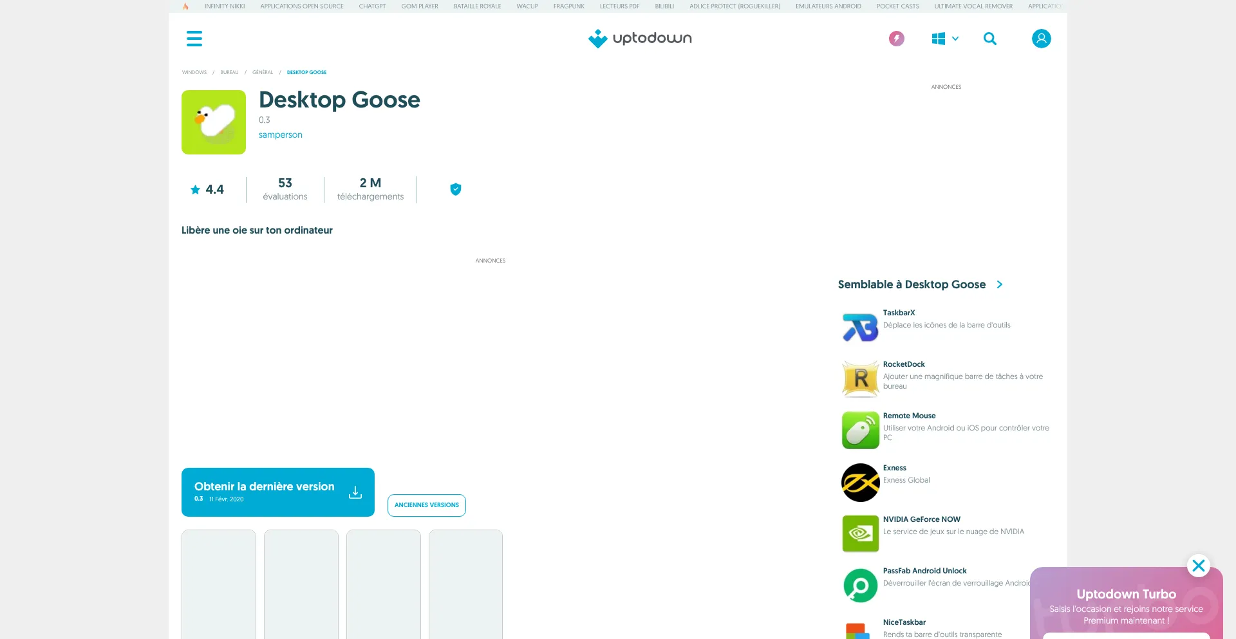Close the Uptodown Turbo popup
This screenshot has width=1236, height=639.
pos(1198,566)
